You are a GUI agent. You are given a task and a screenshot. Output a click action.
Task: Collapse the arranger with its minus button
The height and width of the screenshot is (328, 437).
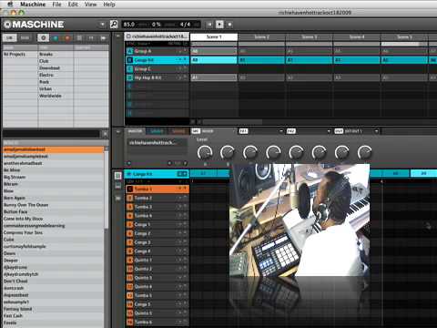[117, 36]
